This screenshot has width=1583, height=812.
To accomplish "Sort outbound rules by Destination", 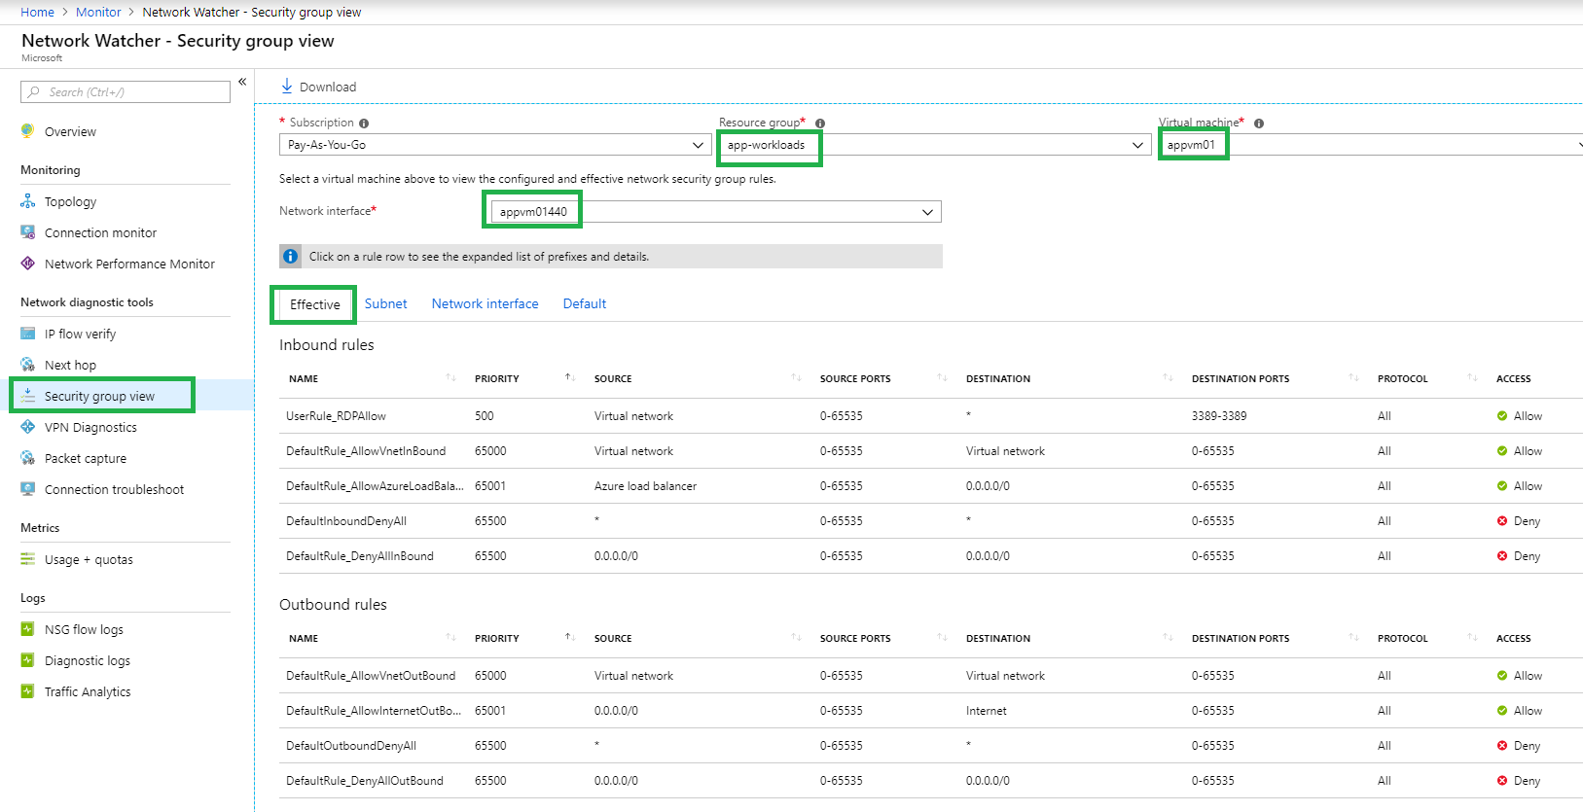I will [x=1168, y=638].
